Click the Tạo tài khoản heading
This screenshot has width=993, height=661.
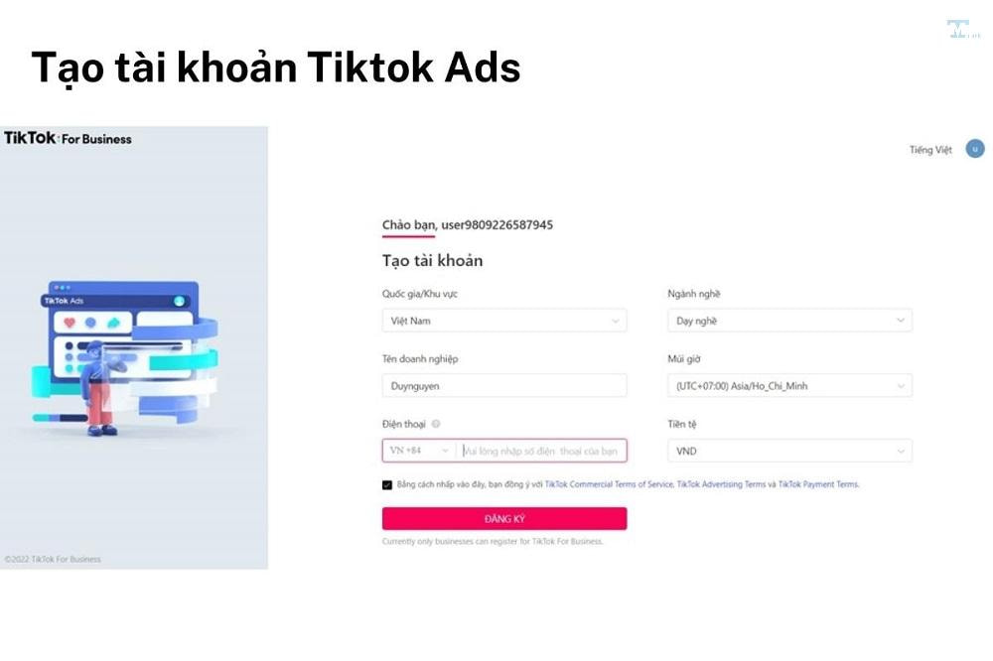[x=432, y=261]
